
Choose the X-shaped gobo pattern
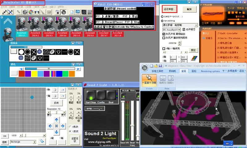pyautogui.click(x=34, y=52)
